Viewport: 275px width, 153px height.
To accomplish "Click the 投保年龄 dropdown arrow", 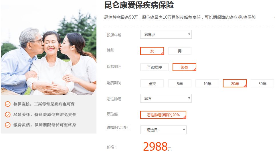I will coord(189,34).
